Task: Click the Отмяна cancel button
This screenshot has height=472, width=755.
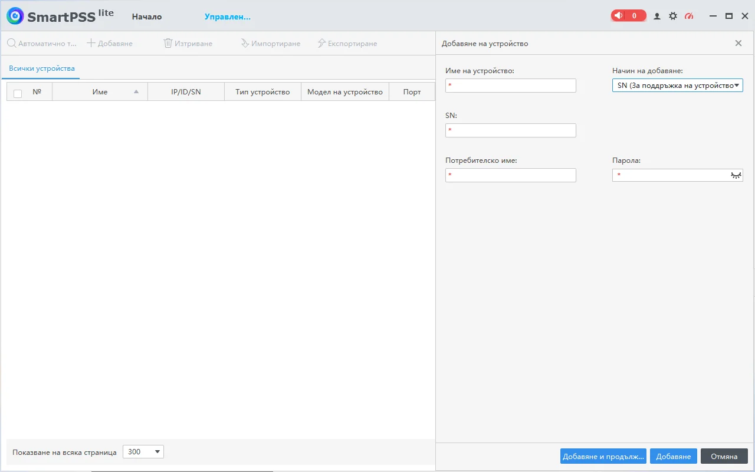Action: 724,456
